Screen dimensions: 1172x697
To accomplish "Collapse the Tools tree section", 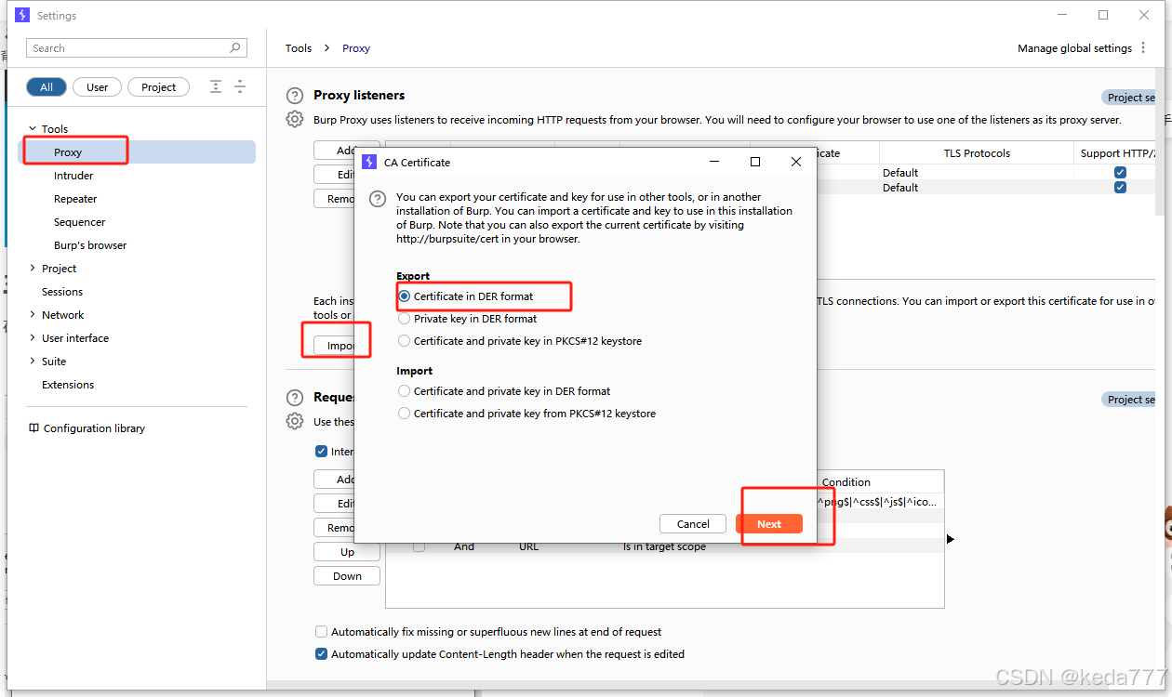I will 33,129.
